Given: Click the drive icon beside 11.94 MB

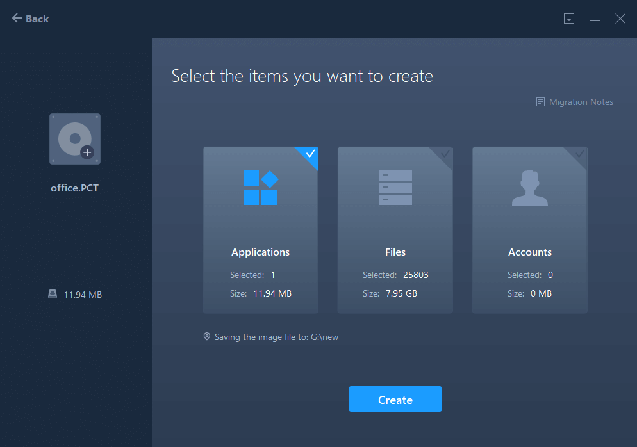Looking at the screenshot, I should [x=52, y=293].
